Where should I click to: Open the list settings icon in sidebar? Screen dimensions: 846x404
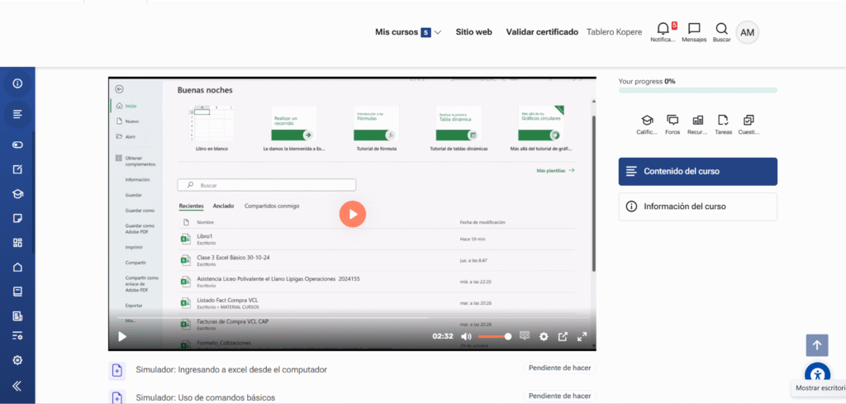click(x=18, y=336)
